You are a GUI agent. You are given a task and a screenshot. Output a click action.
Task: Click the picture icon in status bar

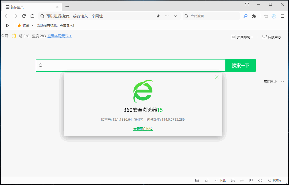coord(197,180)
